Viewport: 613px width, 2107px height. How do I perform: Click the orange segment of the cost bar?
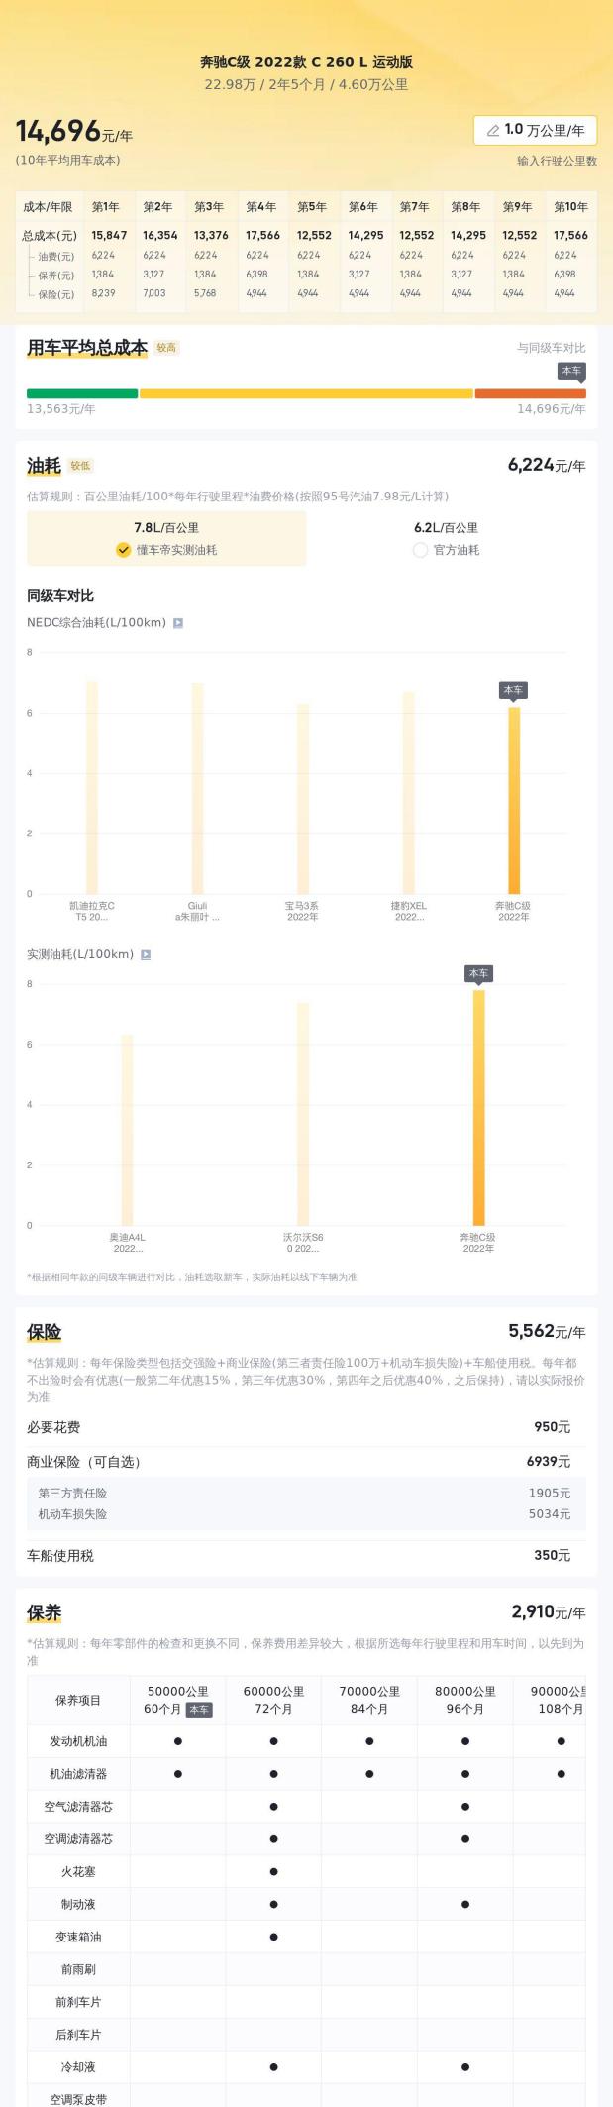tap(530, 393)
